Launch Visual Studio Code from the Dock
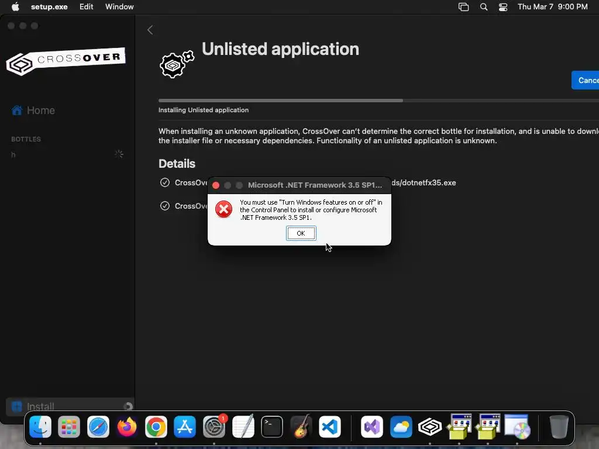599x449 pixels. click(x=330, y=427)
